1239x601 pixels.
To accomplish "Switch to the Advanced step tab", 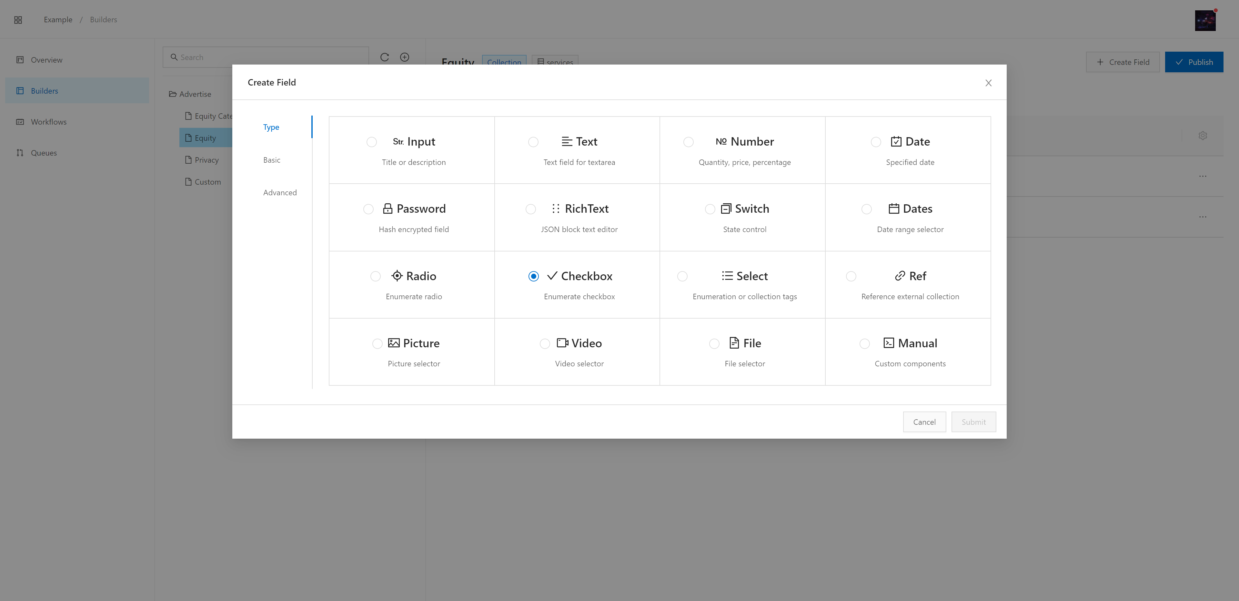I will pos(279,192).
